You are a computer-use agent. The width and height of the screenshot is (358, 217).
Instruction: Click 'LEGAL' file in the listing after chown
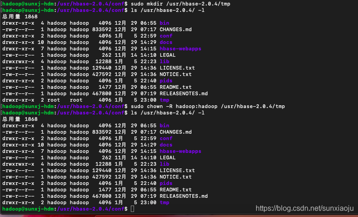[168, 157]
